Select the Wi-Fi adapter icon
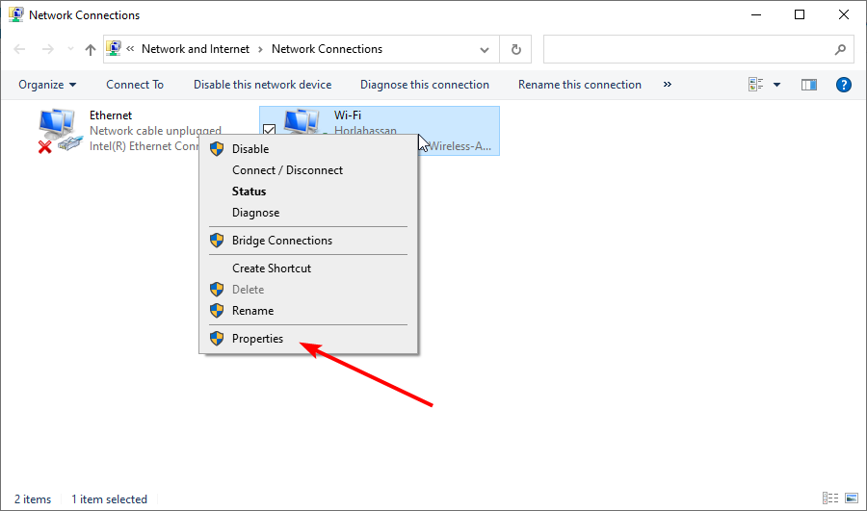The width and height of the screenshot is (867, 511). [x=302, y=121]
